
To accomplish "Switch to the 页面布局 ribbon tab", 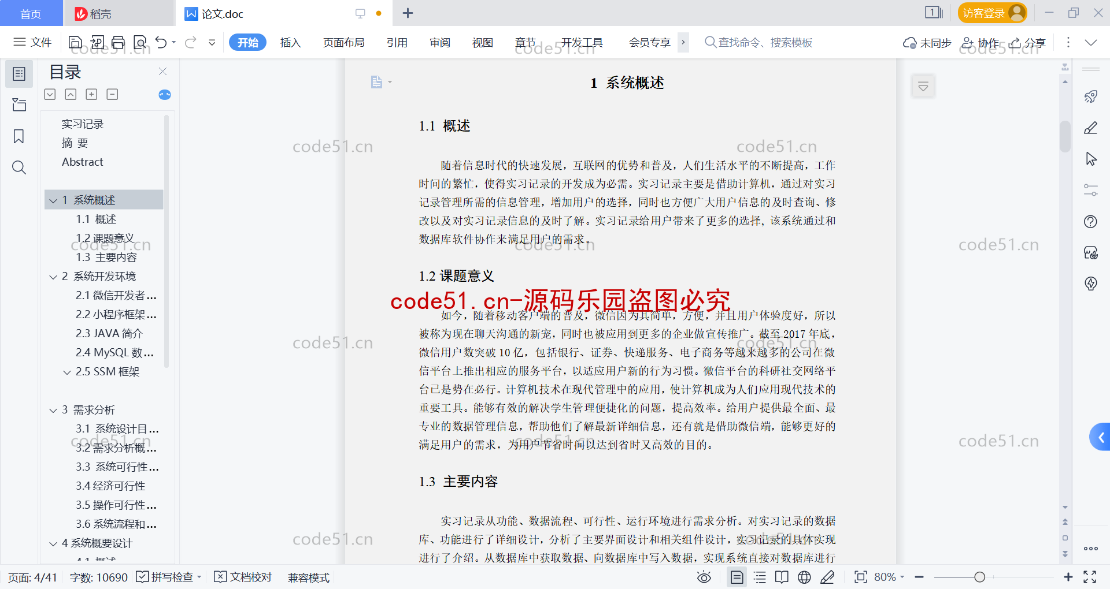I will 343,42.
